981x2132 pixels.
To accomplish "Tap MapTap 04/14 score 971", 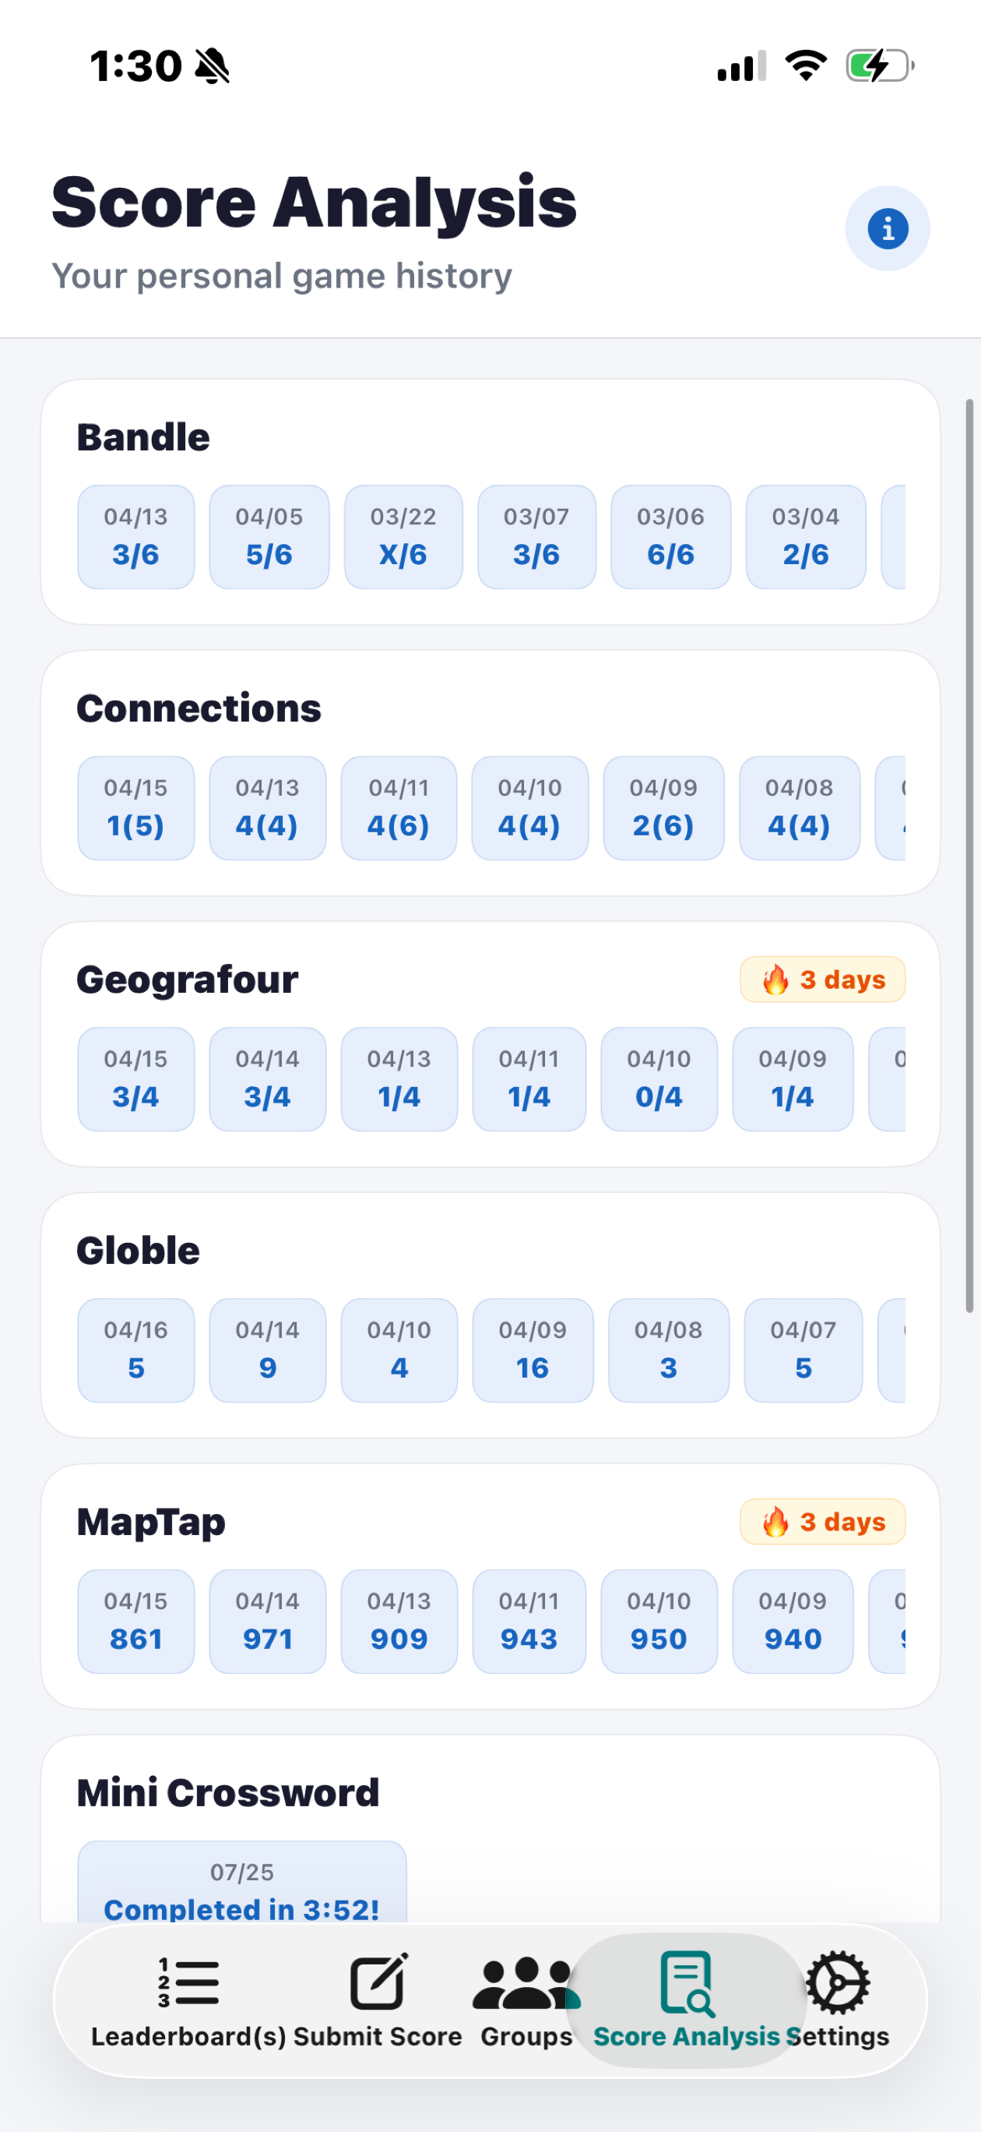I will click(x=267, y=1621).
